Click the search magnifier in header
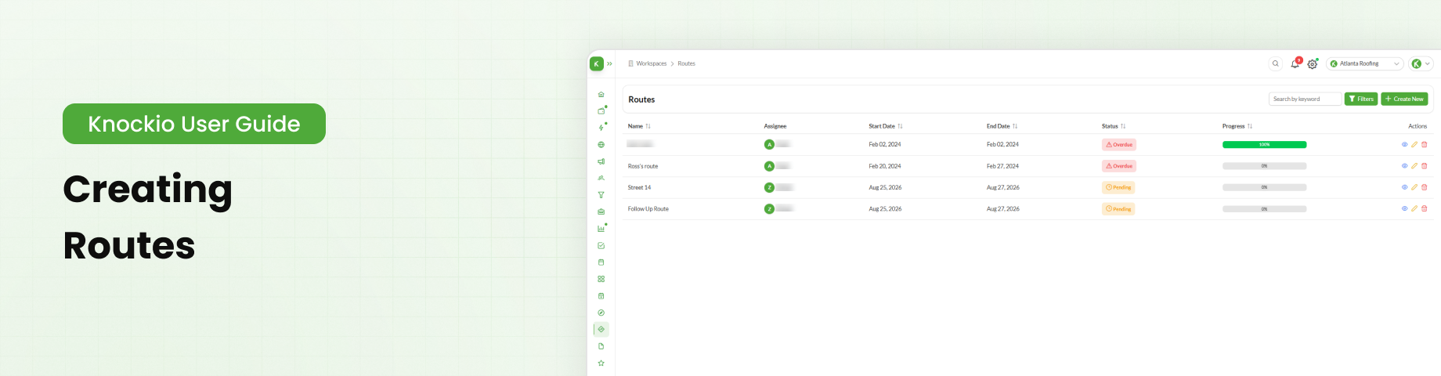Image resolution: width=1441 pixels, height=376 pixels. tap(1276, 63)
